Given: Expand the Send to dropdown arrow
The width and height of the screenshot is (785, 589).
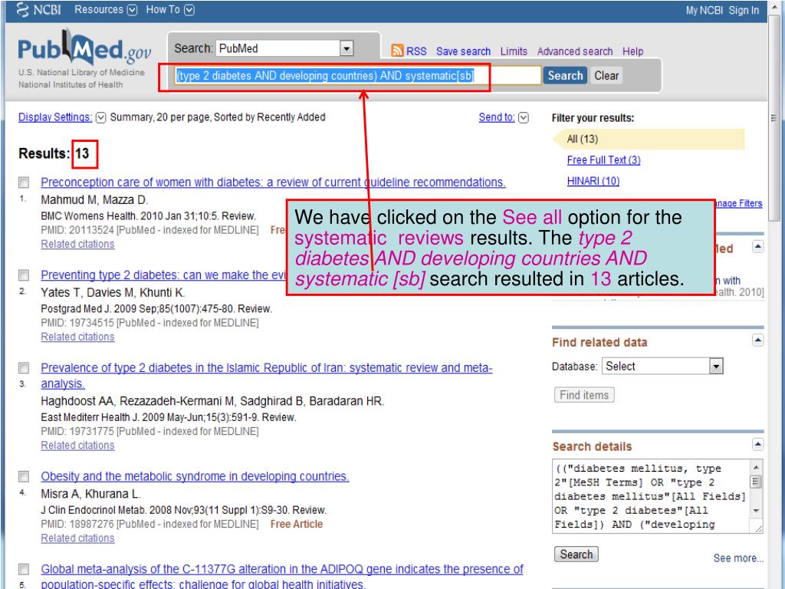Looking at the screenshot, I should (x=523, y=117).
